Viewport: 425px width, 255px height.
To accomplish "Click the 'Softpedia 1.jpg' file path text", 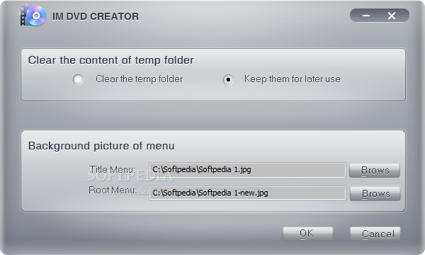I will tap(202, 169).
